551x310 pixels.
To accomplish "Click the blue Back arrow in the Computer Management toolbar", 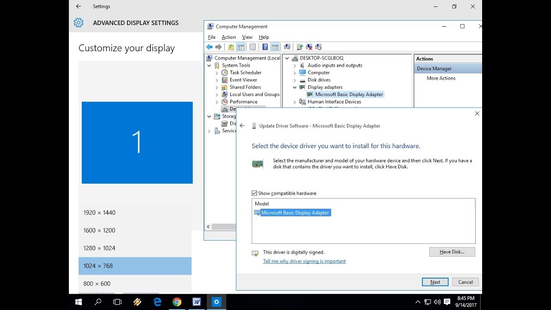I will [x=209, y=47].
